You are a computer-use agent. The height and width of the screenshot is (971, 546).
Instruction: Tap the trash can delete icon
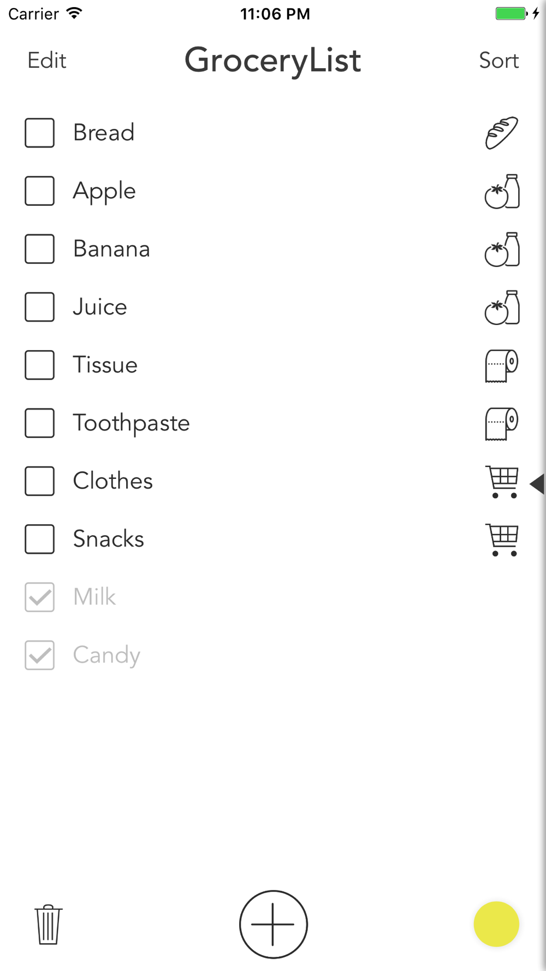coord(49,924)
